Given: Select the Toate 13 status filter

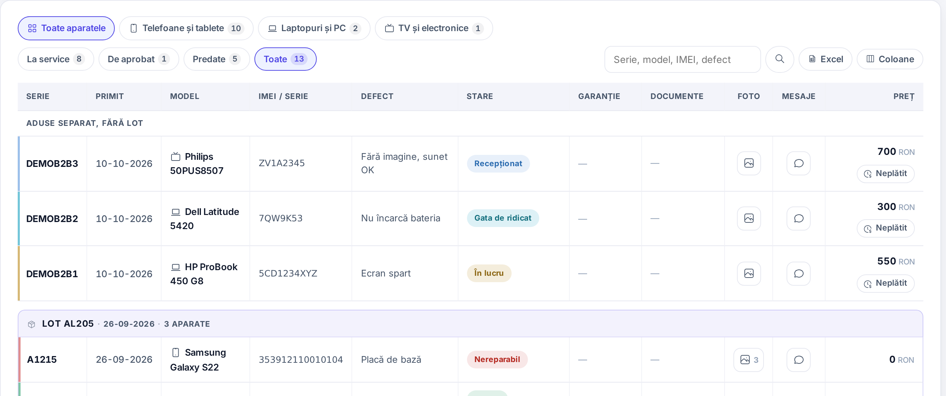Looking at the screenshot, I should click(285, 59).
